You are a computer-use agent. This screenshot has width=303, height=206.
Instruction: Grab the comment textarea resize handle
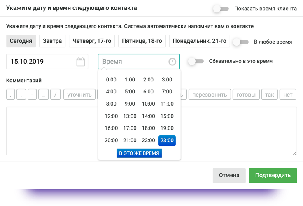(295, 153)
